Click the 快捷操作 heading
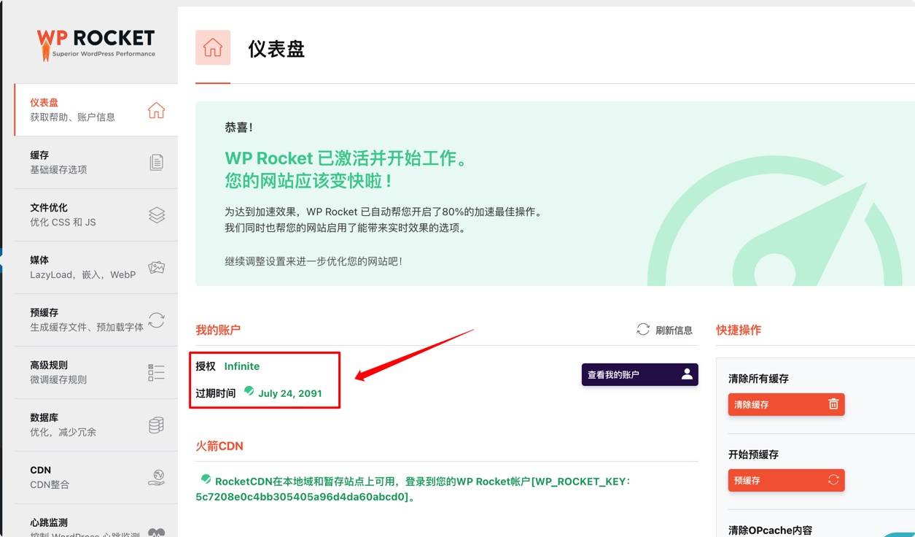Viewport: 915px width, 537px height. (739, 330)
